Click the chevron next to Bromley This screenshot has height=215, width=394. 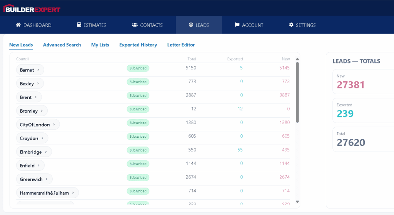[x=42, y=111]
